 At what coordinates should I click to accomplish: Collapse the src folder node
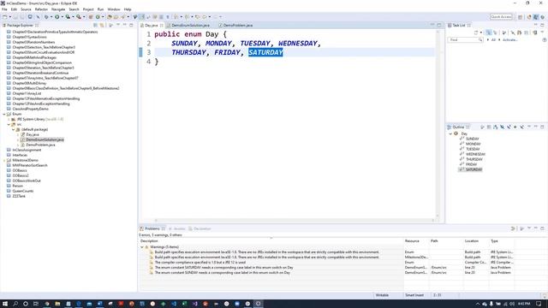pos(9,124)
